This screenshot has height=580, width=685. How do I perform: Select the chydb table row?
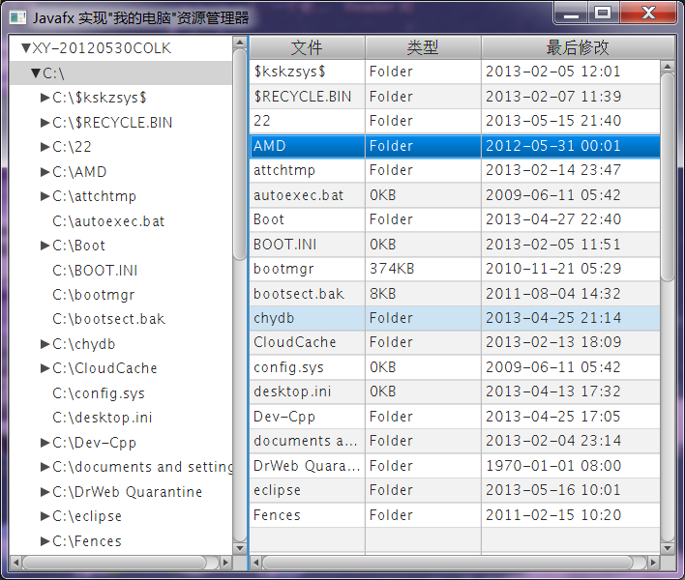(x=455, y=318)
